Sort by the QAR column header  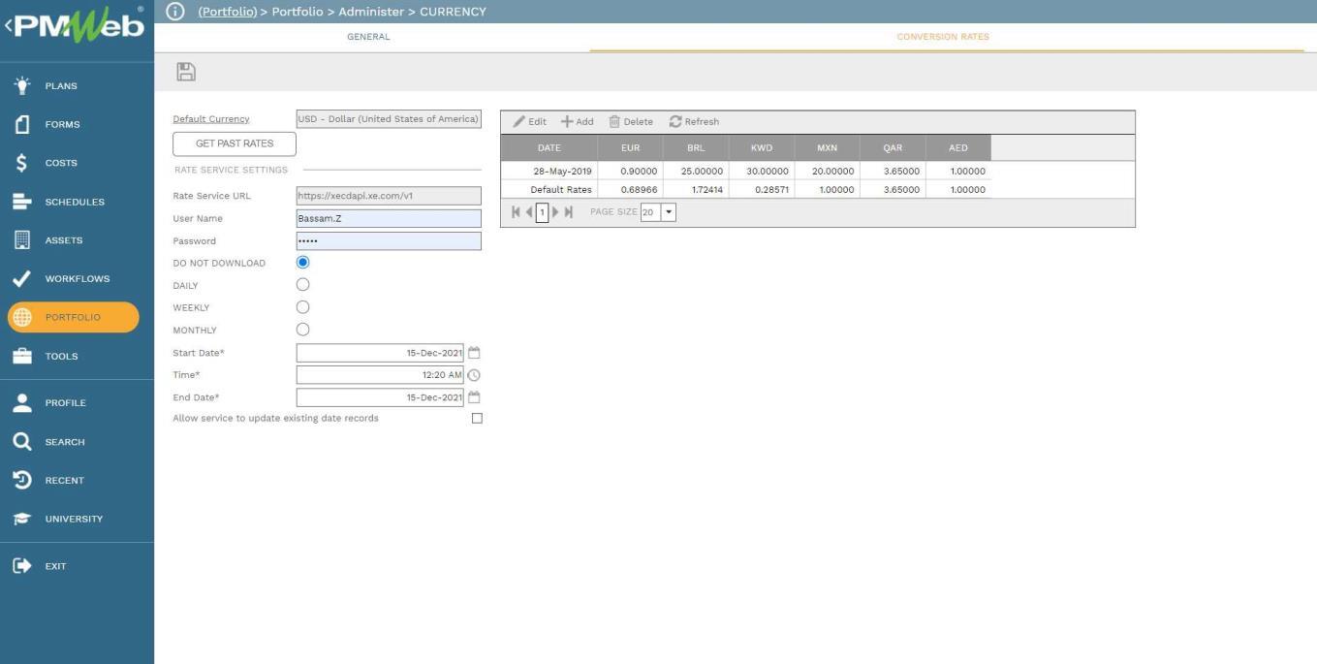[893, 148]
